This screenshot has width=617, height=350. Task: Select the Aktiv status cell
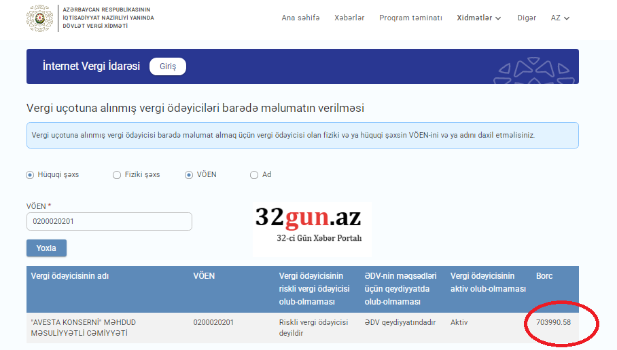(459, 322)
